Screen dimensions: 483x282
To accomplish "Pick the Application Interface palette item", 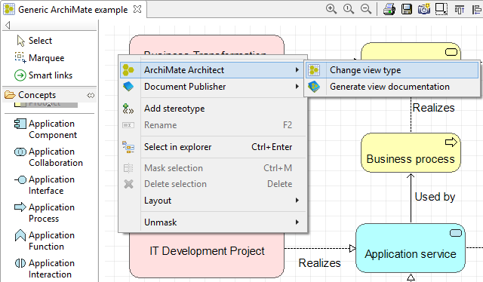I will 45,185.
